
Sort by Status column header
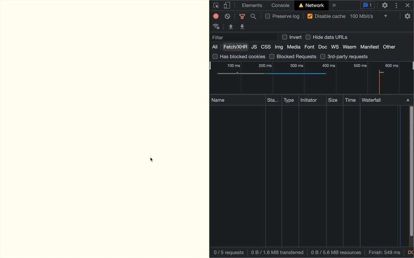point(274,100)
